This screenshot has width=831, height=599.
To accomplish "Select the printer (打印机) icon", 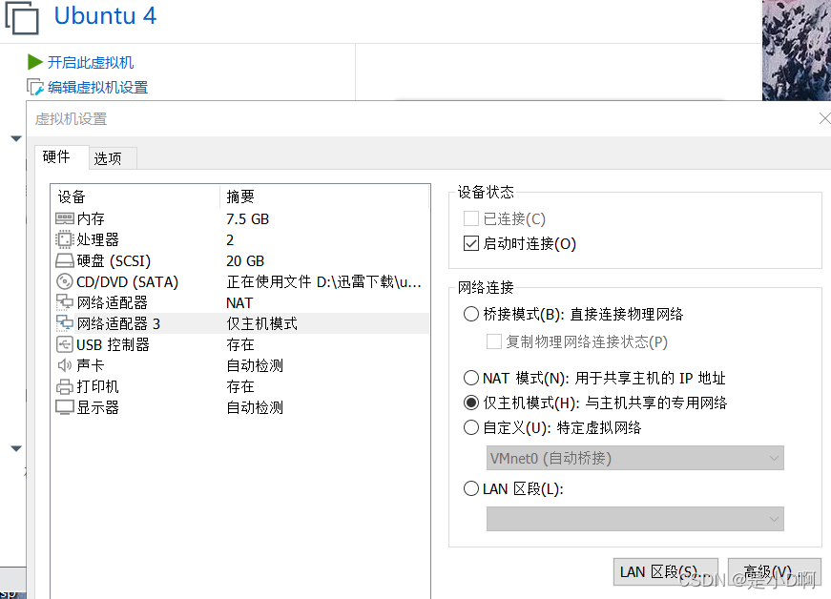I will [x=65, y=386].
